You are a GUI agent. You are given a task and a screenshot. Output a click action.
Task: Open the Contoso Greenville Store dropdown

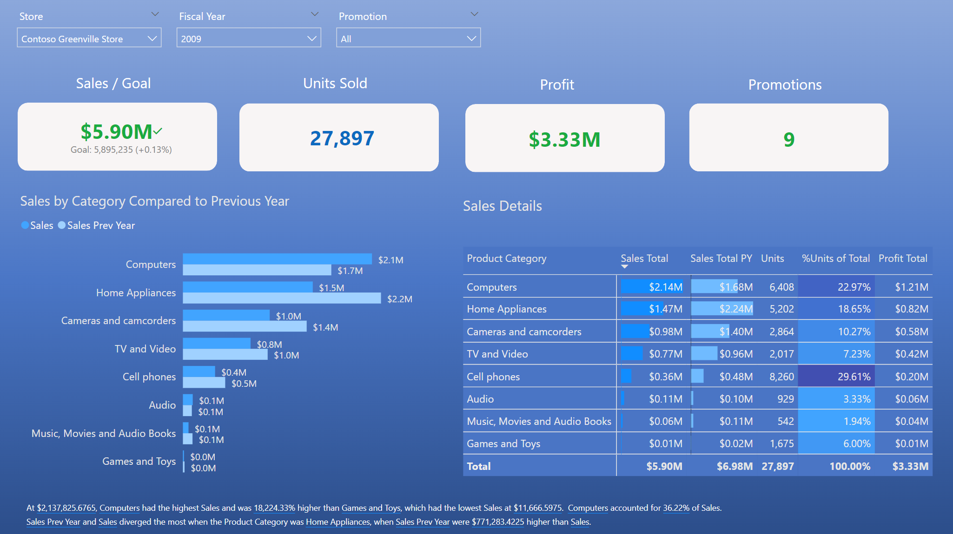(89, 39)
